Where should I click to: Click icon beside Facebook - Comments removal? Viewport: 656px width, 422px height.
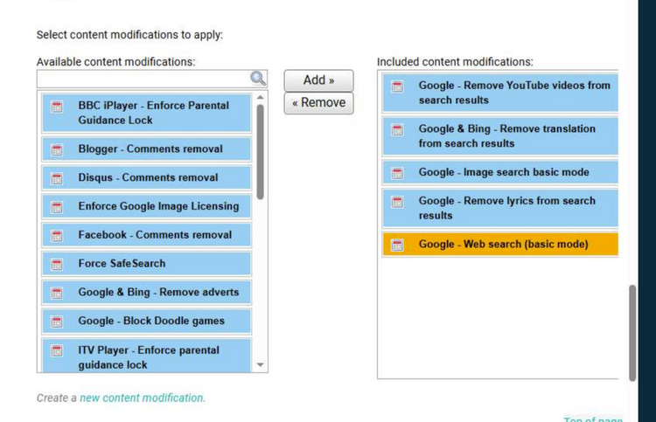(x=57, y=235)
